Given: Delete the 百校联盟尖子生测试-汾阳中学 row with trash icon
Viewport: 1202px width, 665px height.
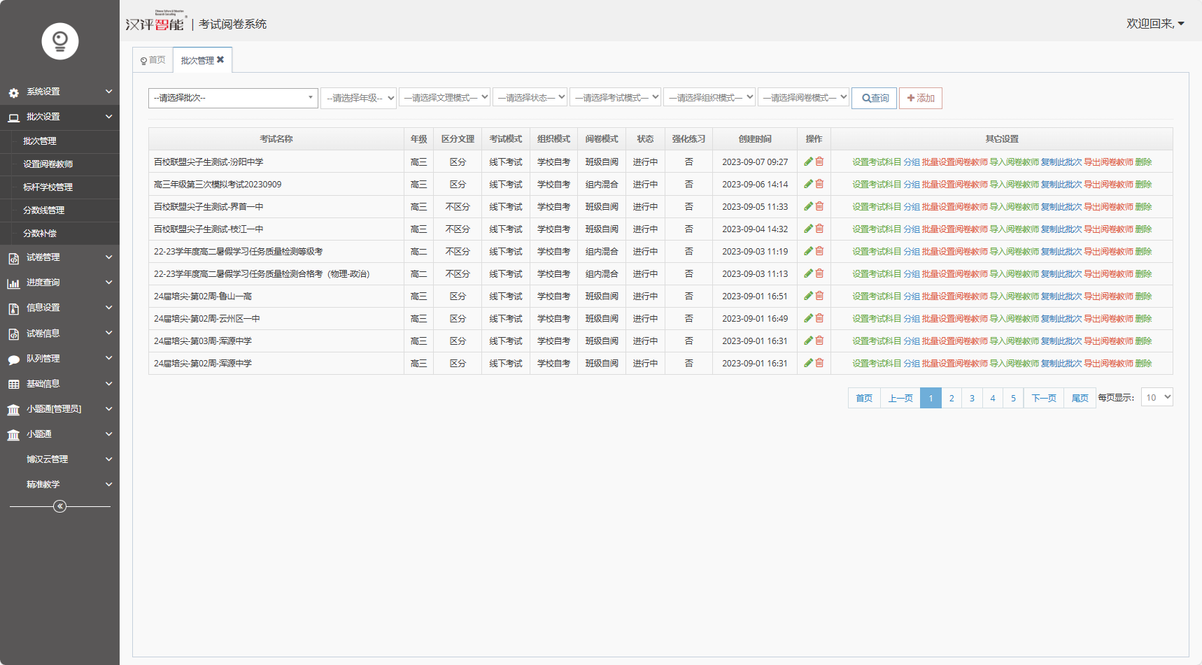Looking at the screenshot, I should (x=819, y=162).
